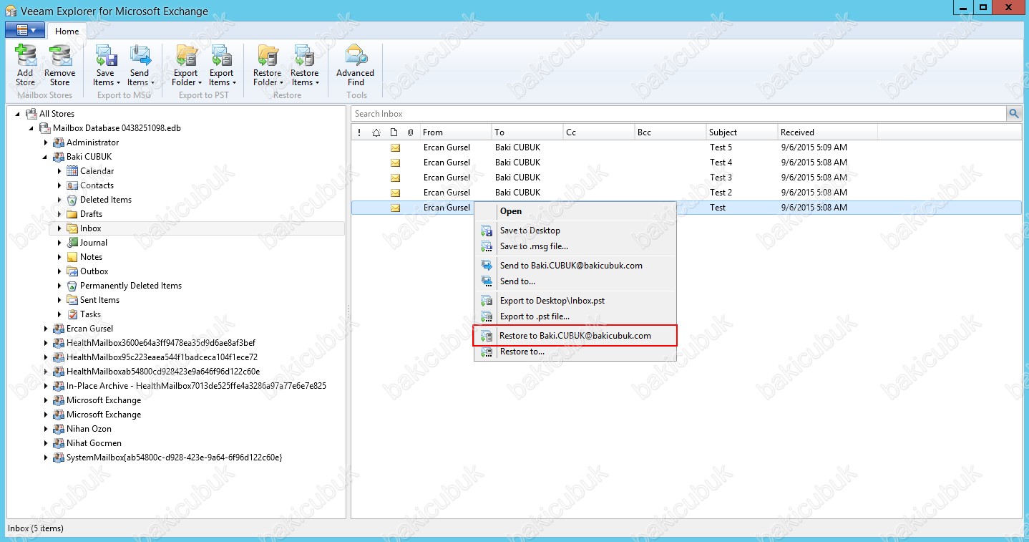This screenshot has height=542, width=1029.
Task: Choose Save to Desktop menu item
Action: click(x=575, y=231)
